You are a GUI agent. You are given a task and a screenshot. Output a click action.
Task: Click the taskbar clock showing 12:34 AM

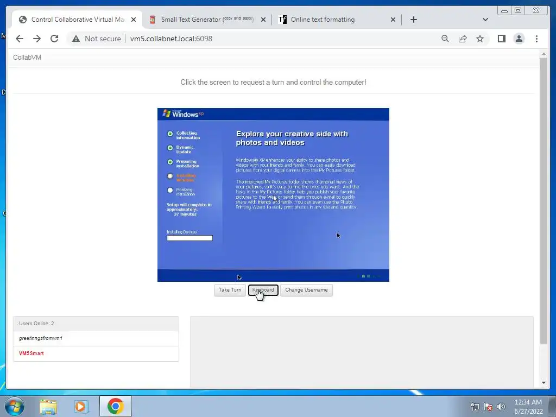528,407
